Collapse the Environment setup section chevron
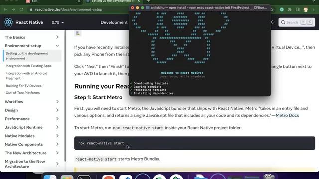This screenshot has width=319, height=179. (57, 46)
